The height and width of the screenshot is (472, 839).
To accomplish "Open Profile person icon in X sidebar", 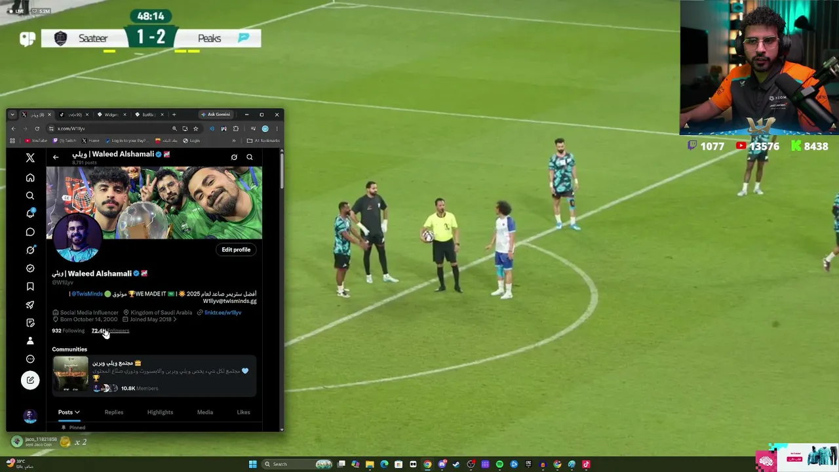I will (x=30, y=341).
